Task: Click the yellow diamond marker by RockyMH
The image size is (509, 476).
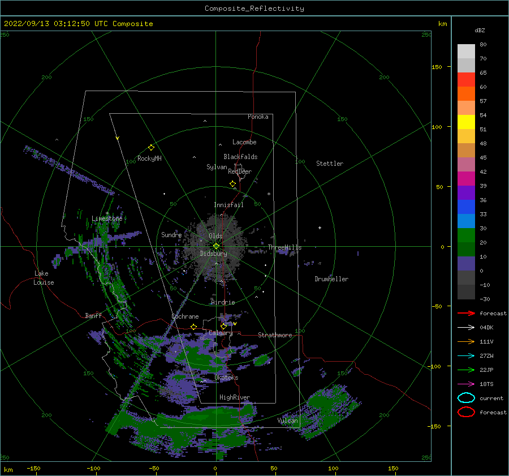Action: coord(151,148)
